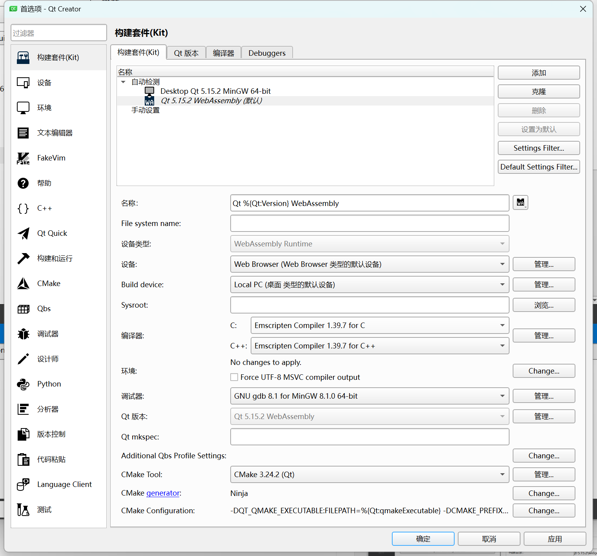Open the CMake Tool dropdown

(x=369, y=474)
